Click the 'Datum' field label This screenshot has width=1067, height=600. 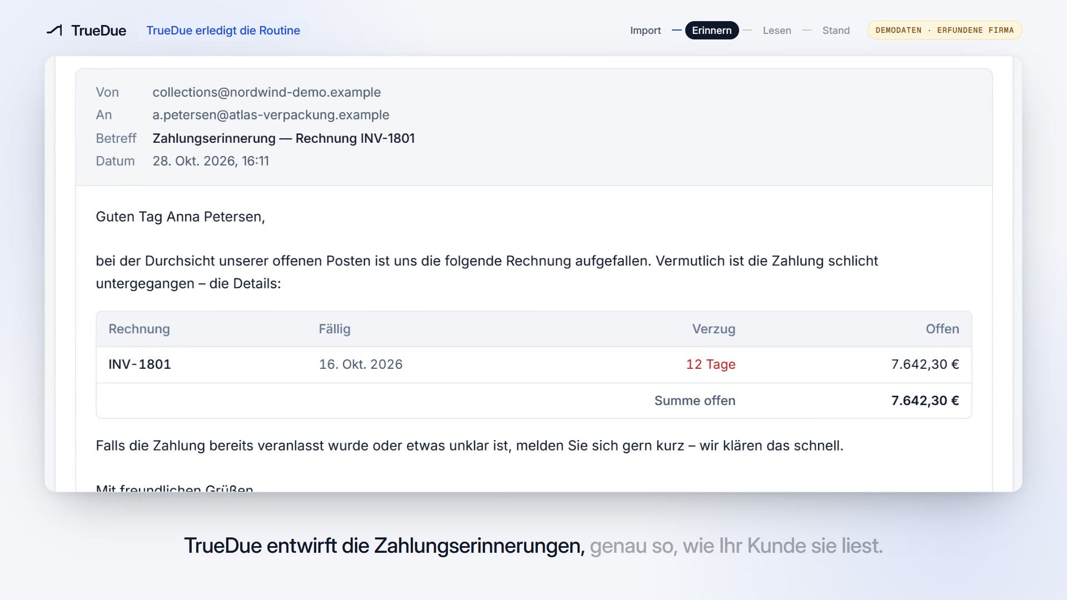click(115, 161)
